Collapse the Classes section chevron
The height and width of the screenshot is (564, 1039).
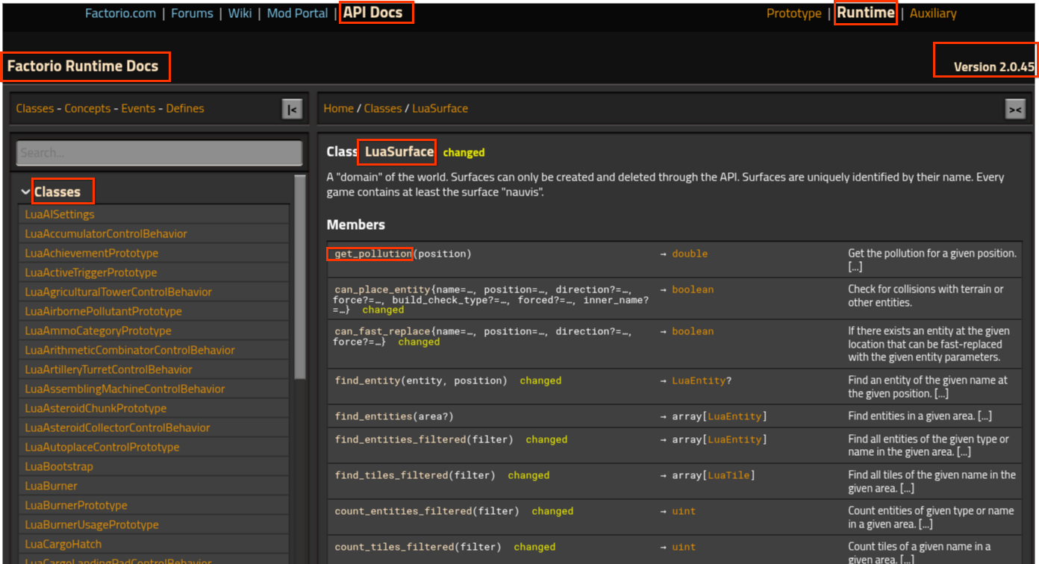coord(26,192)
